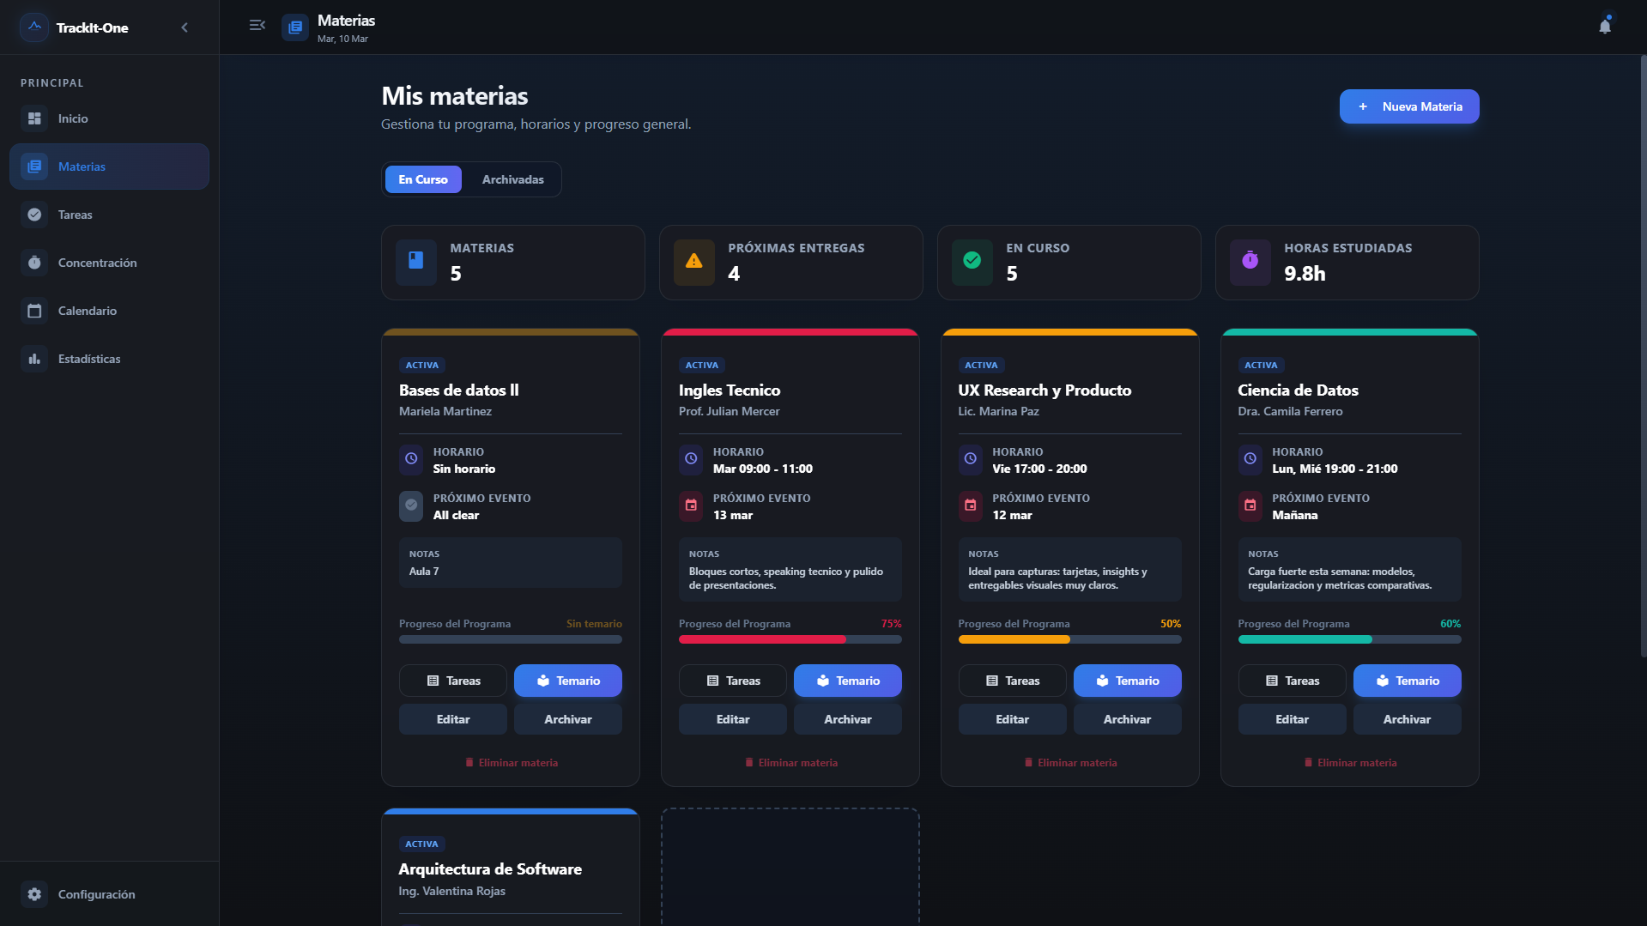Delete Ciencia de Datos via Eliminar materia
This screenshot has height=926, width=1647.
pos(1350,762)
